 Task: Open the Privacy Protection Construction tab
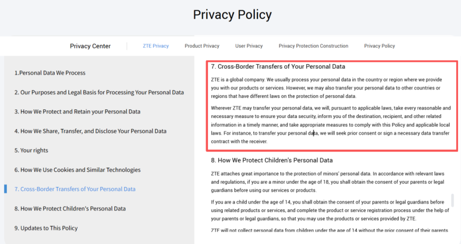(x=313, y=46)
